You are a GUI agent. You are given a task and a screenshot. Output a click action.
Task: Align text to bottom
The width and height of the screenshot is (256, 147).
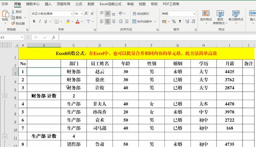tap(113, 14)
